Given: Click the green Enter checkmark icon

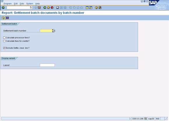Looking at the screenshot, I should 3,8.
